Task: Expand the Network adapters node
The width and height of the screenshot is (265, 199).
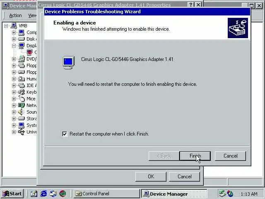Action: tap(14, 105)
